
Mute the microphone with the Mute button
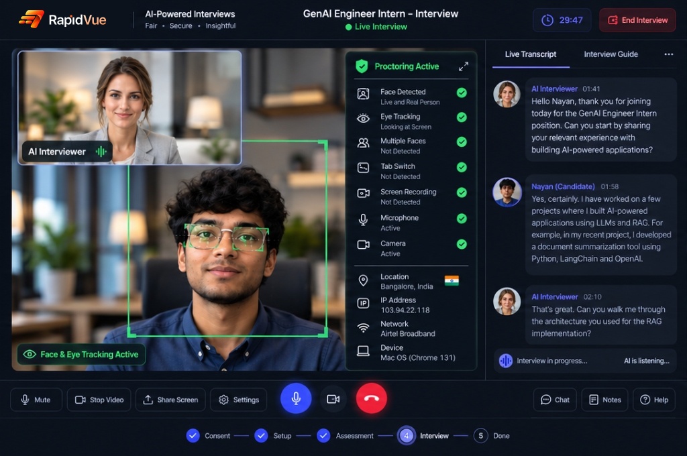click(x=36, y=400)
